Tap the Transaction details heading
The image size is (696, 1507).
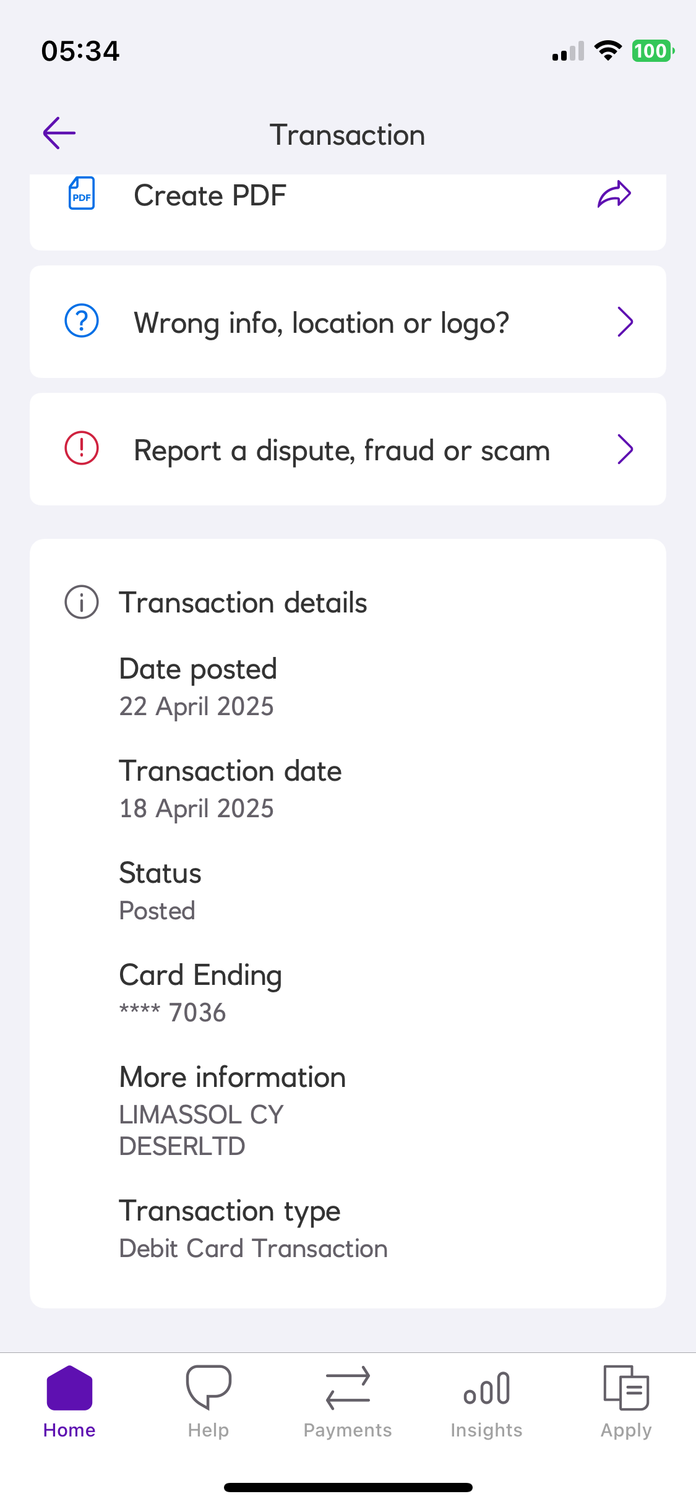(243, 603)
